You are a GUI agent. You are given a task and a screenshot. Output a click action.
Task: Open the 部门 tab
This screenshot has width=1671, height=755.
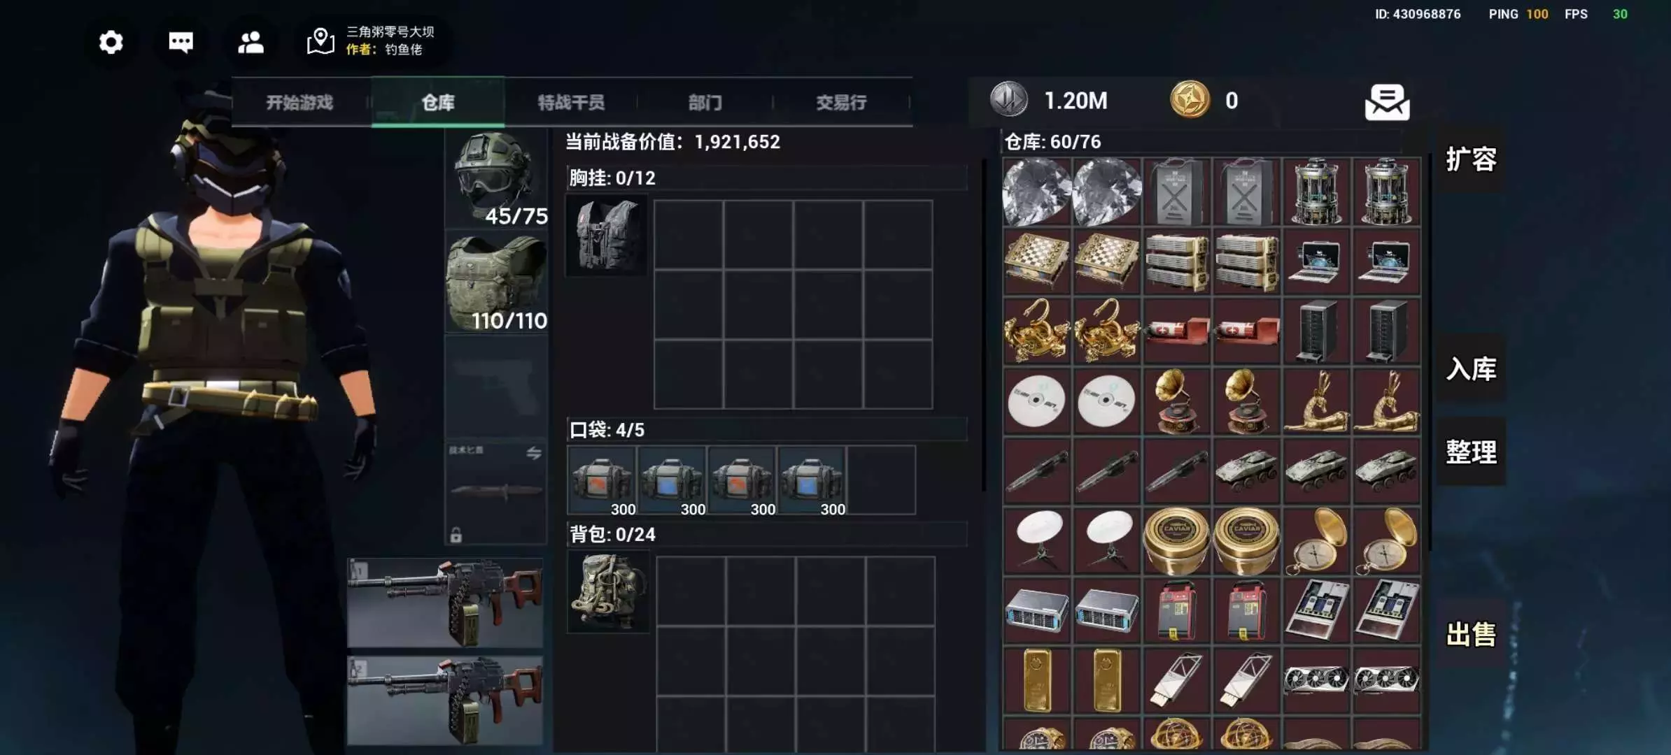705,103
